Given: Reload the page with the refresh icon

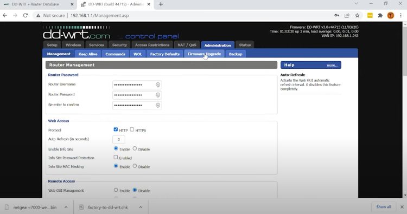Looking at the screenshot, I should (x=26, y=16).
